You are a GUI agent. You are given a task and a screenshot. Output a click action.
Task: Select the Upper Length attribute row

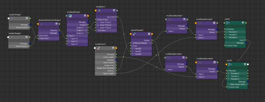tap(106, 73)
